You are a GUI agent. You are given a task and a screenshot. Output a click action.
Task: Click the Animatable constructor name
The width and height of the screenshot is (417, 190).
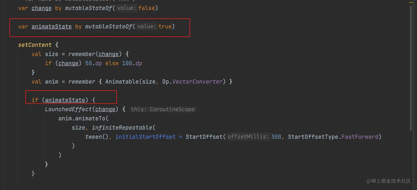[x=122, y=81]
